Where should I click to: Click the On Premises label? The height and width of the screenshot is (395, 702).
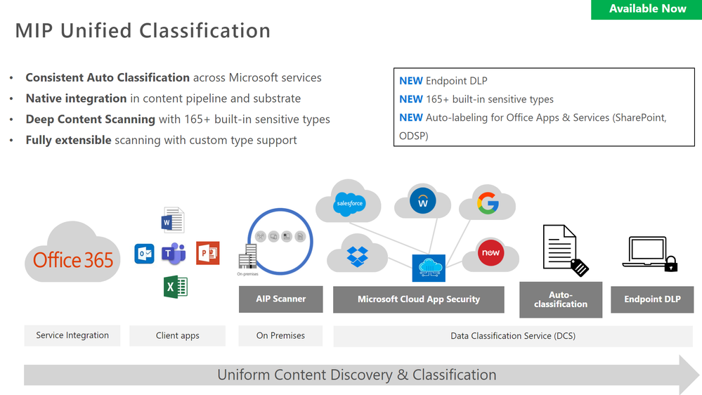(280, 335)
